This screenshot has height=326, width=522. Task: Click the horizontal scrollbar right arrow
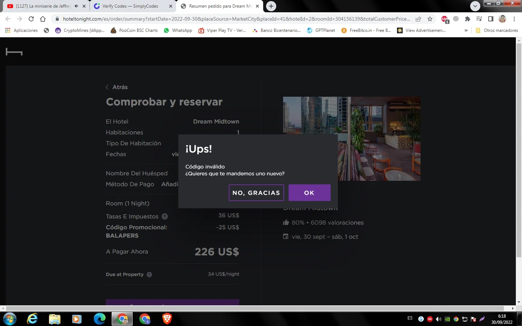coord(513,308)
